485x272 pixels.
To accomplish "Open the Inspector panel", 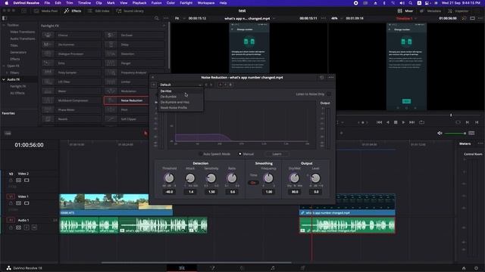I will 458,11.
